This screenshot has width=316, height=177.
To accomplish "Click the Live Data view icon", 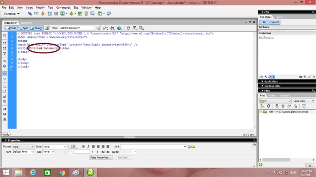I will [x=47, y=28].
